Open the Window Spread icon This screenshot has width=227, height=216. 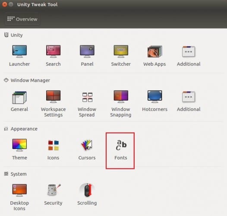pyautogui.click(x=87, y=97)
